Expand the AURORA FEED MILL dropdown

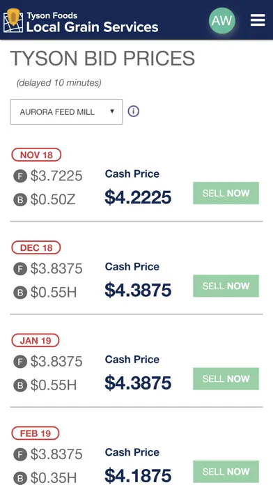[x=66, y=111]
